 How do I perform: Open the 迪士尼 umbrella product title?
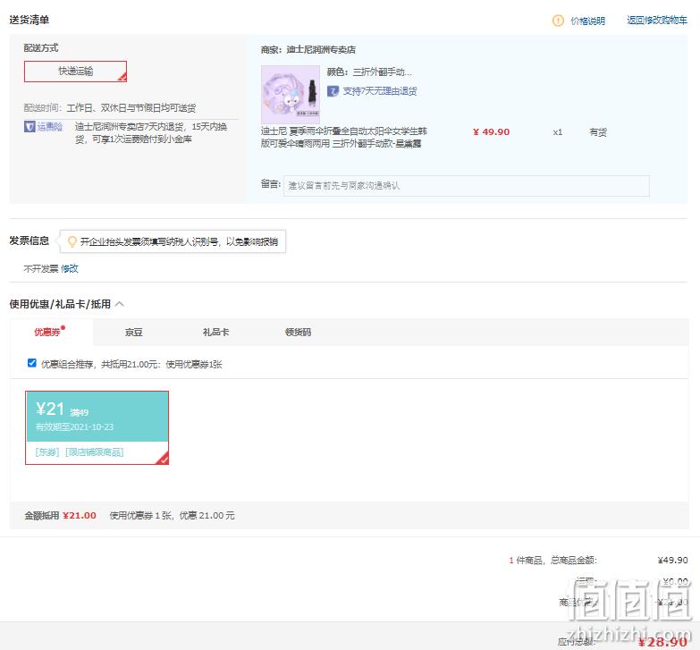(344, 137)
